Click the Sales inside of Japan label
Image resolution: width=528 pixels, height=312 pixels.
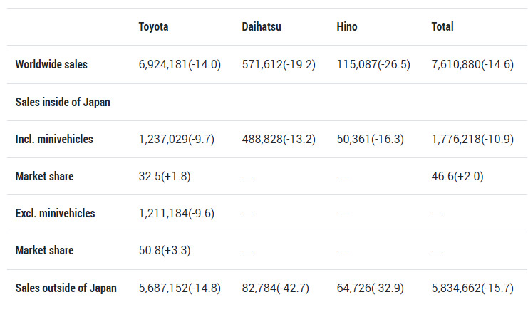point(63,102)
